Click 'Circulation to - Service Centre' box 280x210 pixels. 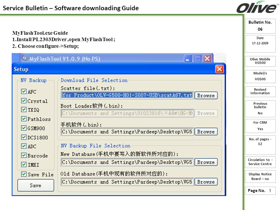(260, 162)
